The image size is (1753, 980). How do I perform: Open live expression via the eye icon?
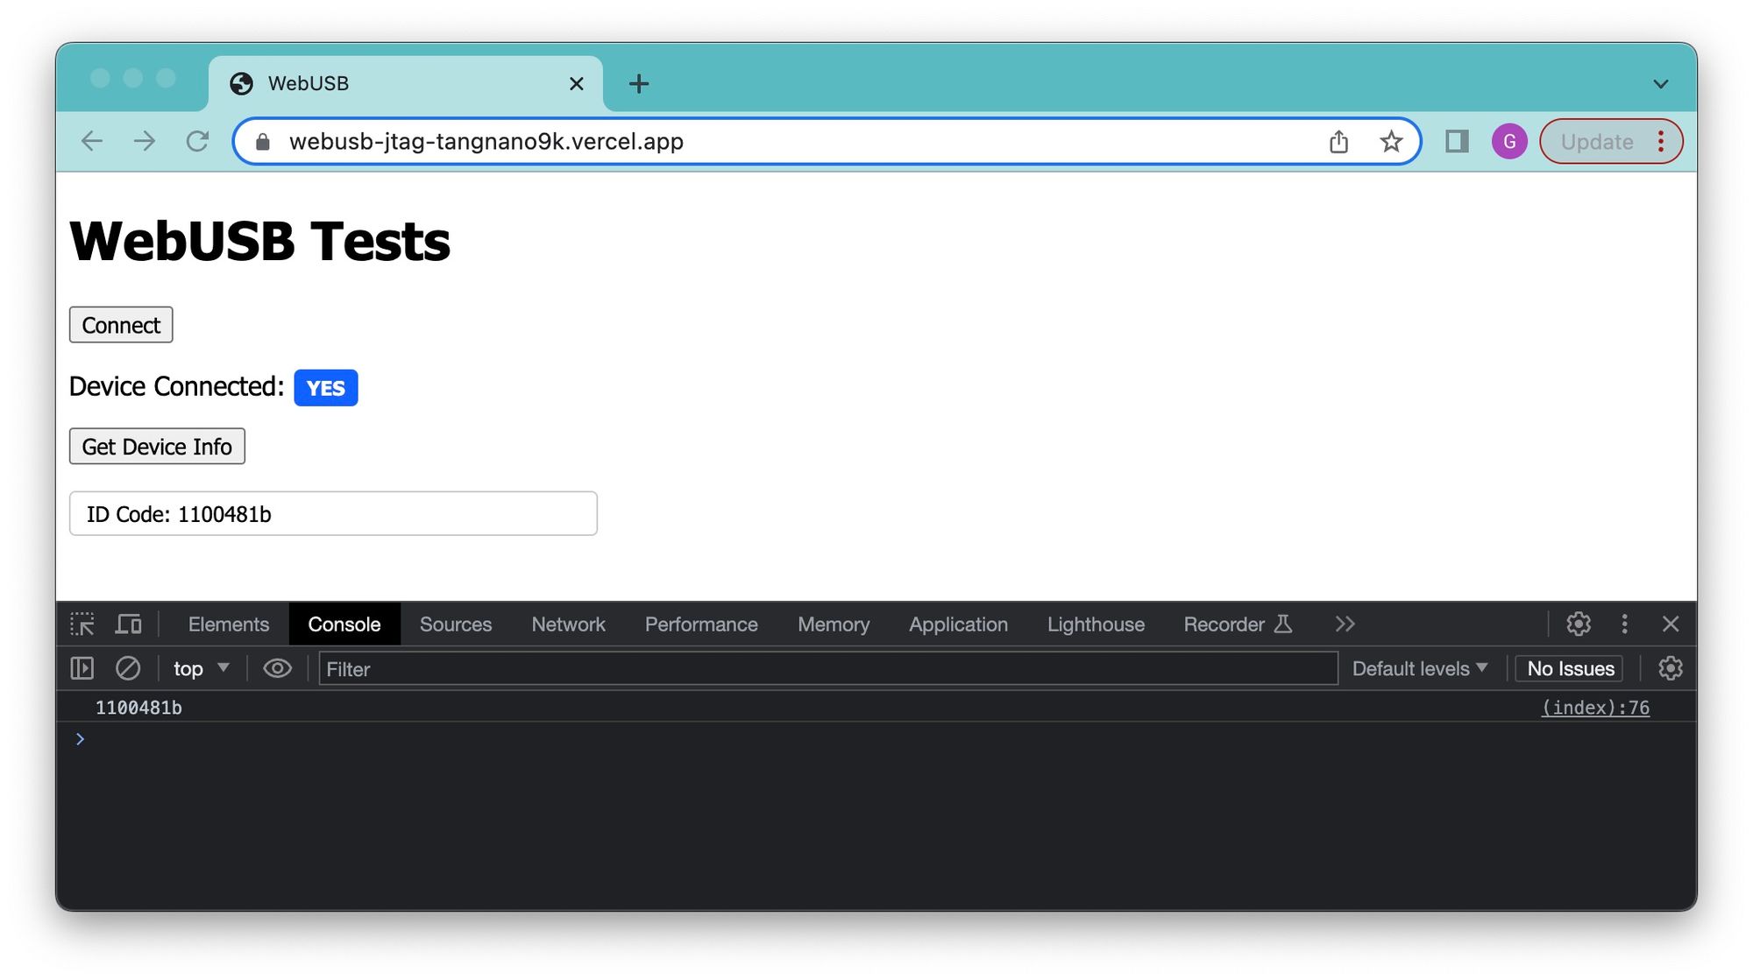[x=277, y=669]
